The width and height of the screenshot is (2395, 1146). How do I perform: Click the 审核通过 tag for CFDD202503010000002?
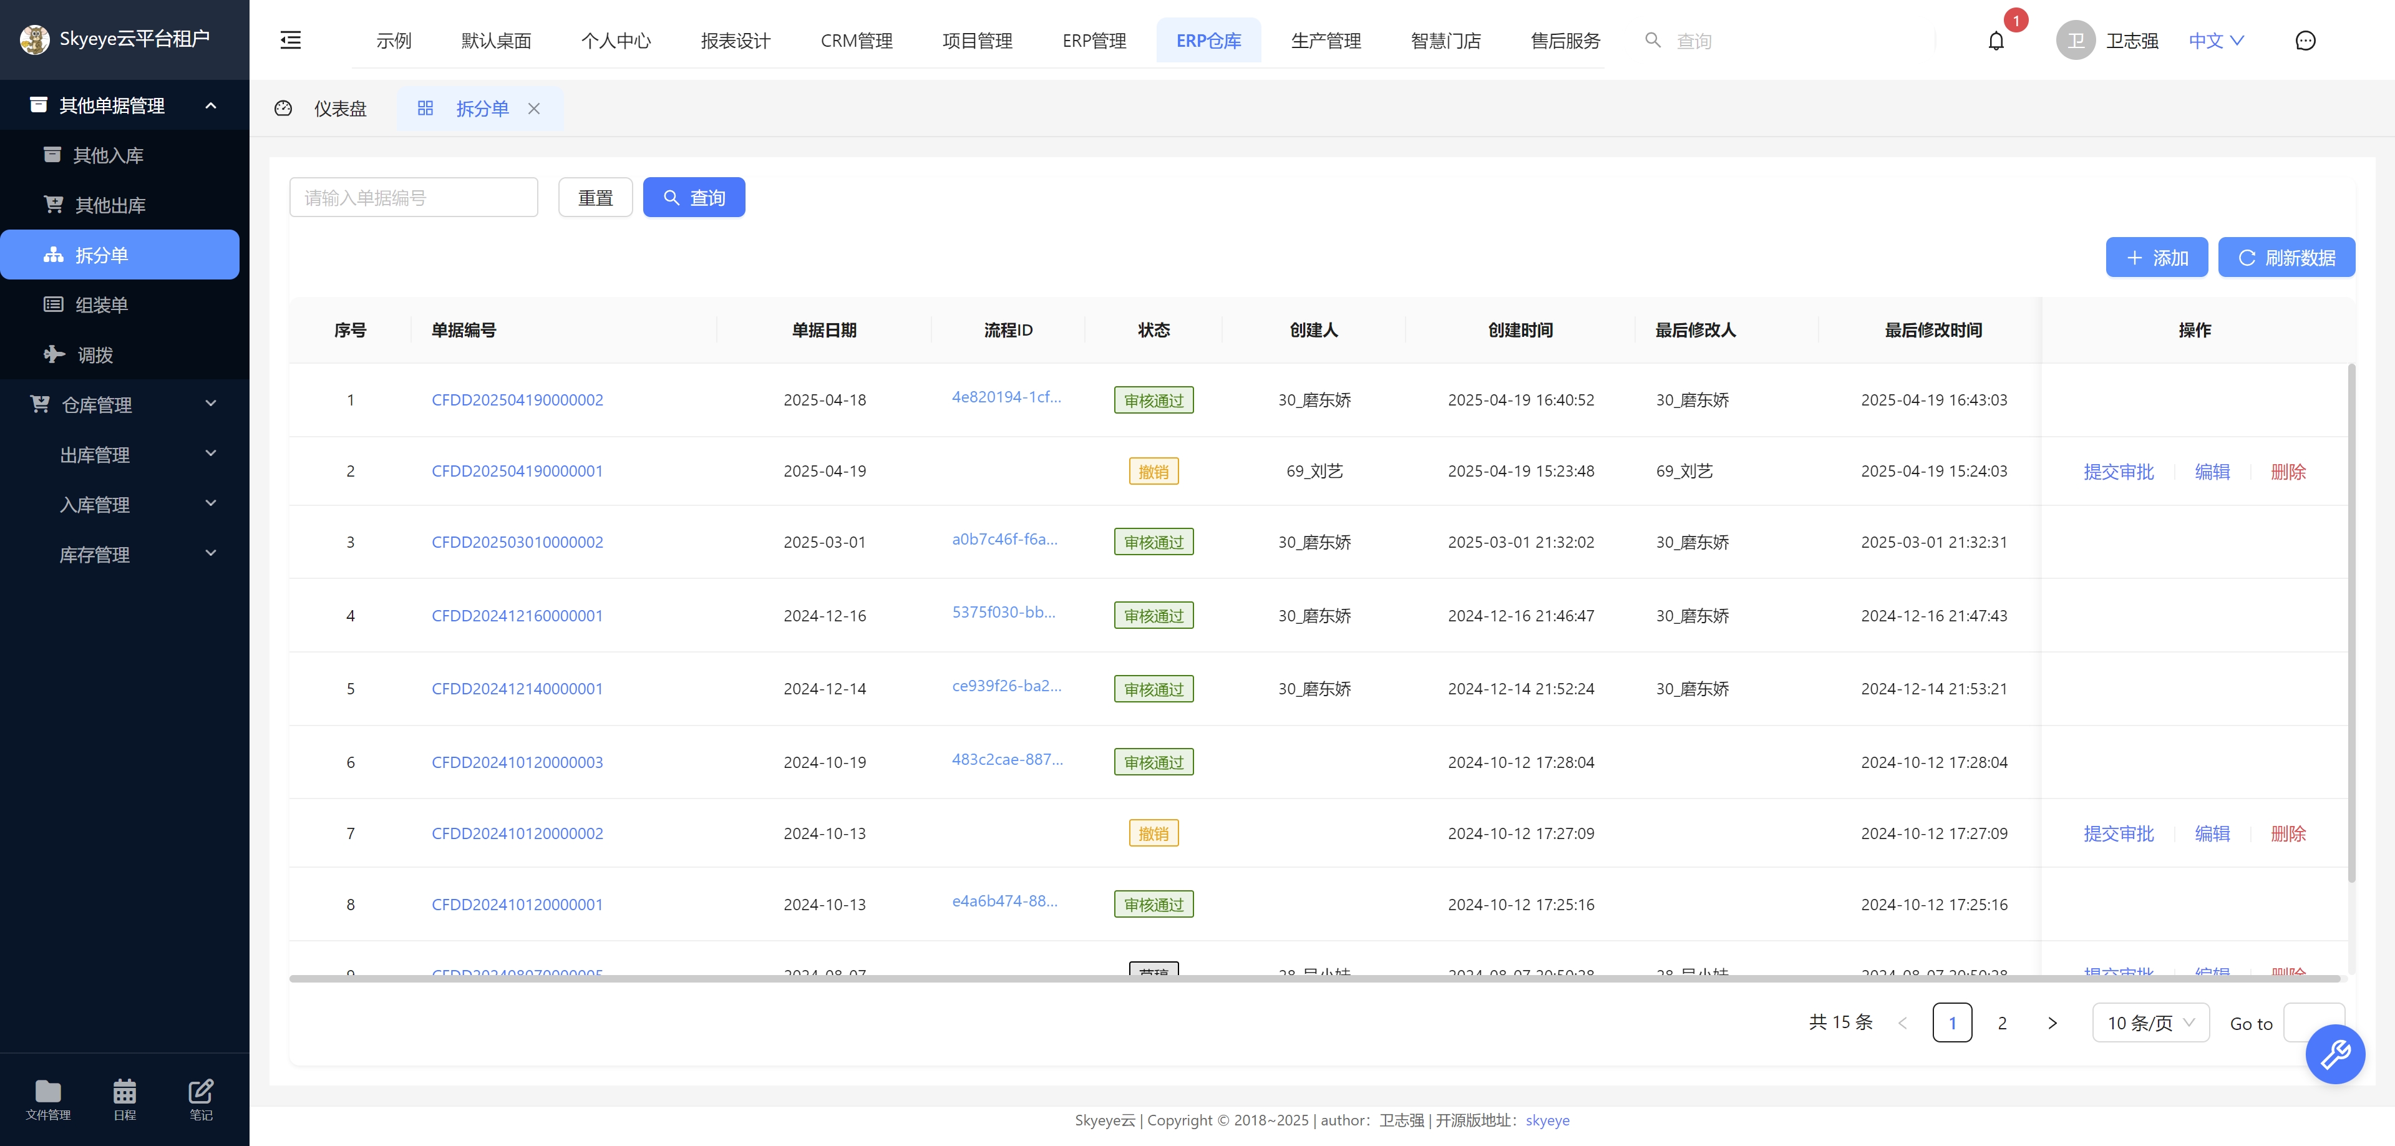1153,542
